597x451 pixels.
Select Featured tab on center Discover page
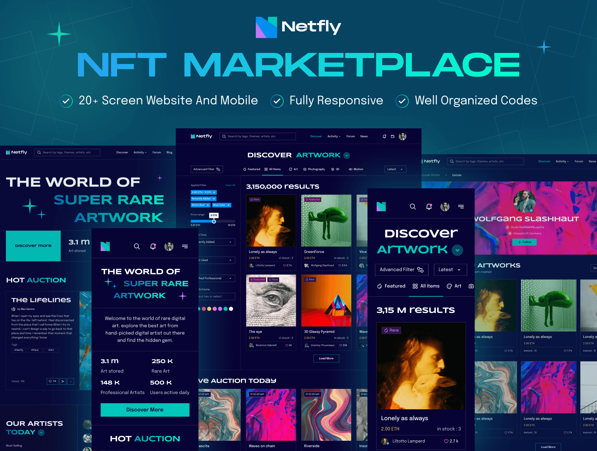coord(252,169)
